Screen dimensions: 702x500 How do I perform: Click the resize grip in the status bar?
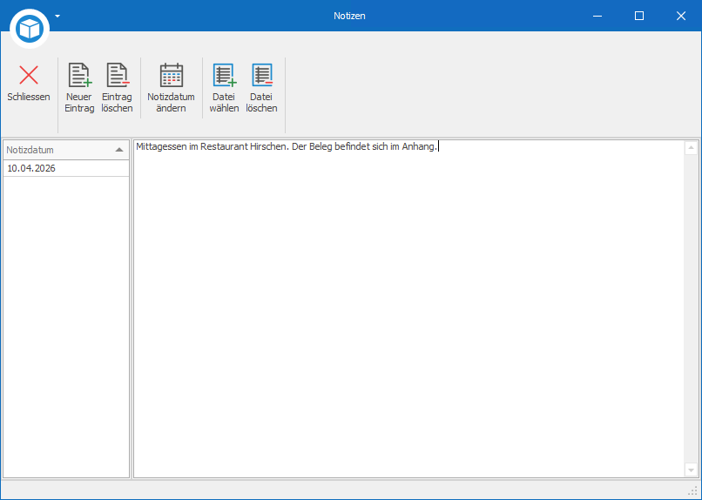[693, 491]
